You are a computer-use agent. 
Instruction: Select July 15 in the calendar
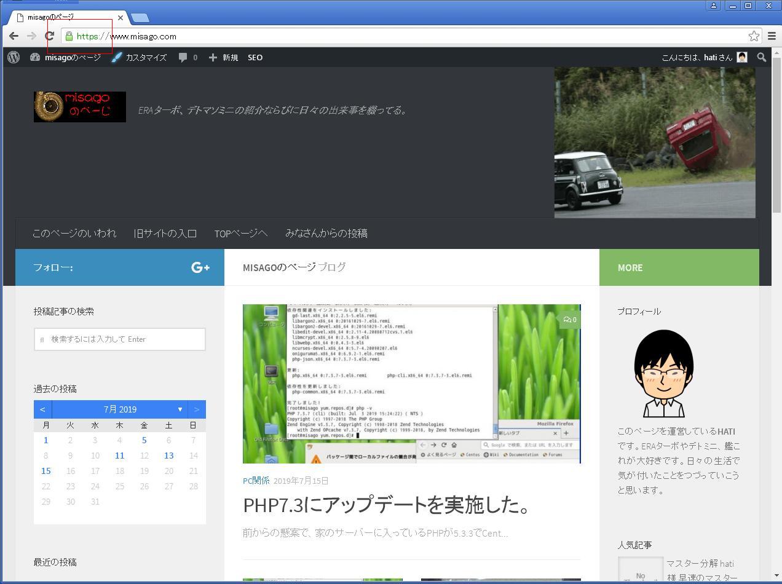click(x=46, y=471)
